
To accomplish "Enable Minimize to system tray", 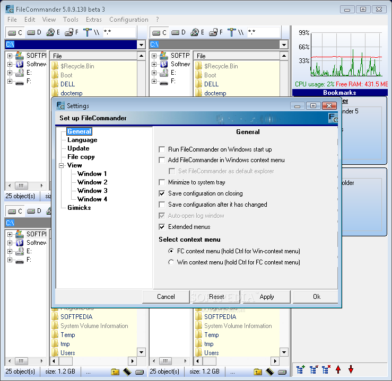I will pos(162,182).
